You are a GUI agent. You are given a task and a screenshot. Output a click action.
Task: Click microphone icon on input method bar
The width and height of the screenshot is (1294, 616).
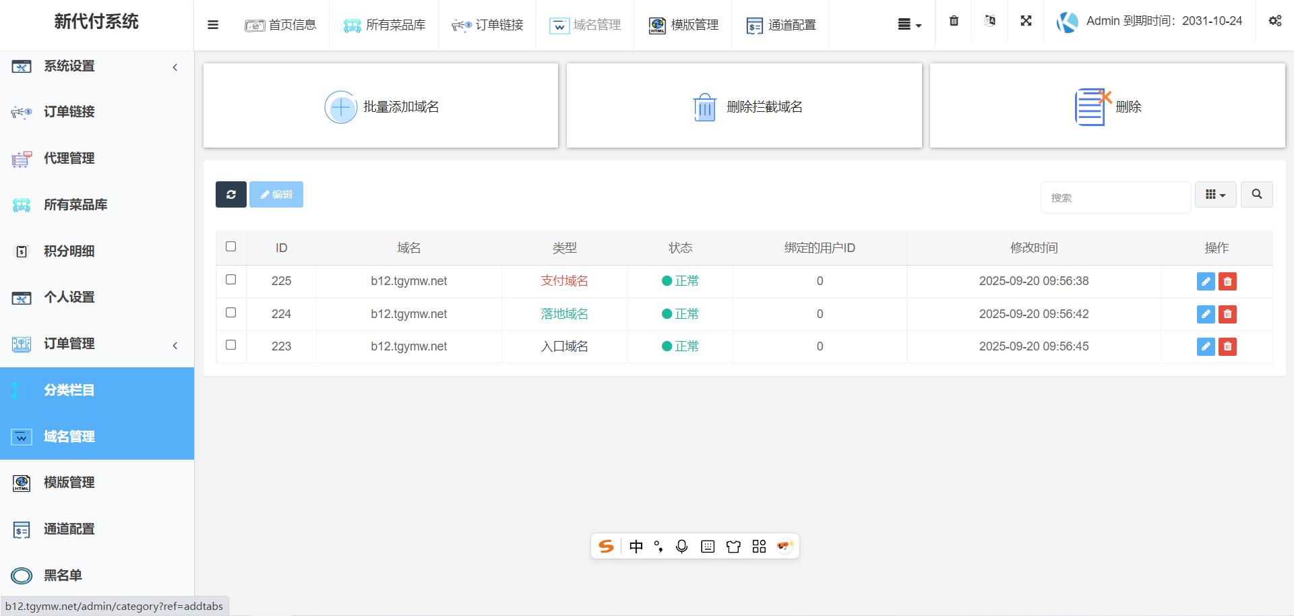681,547
